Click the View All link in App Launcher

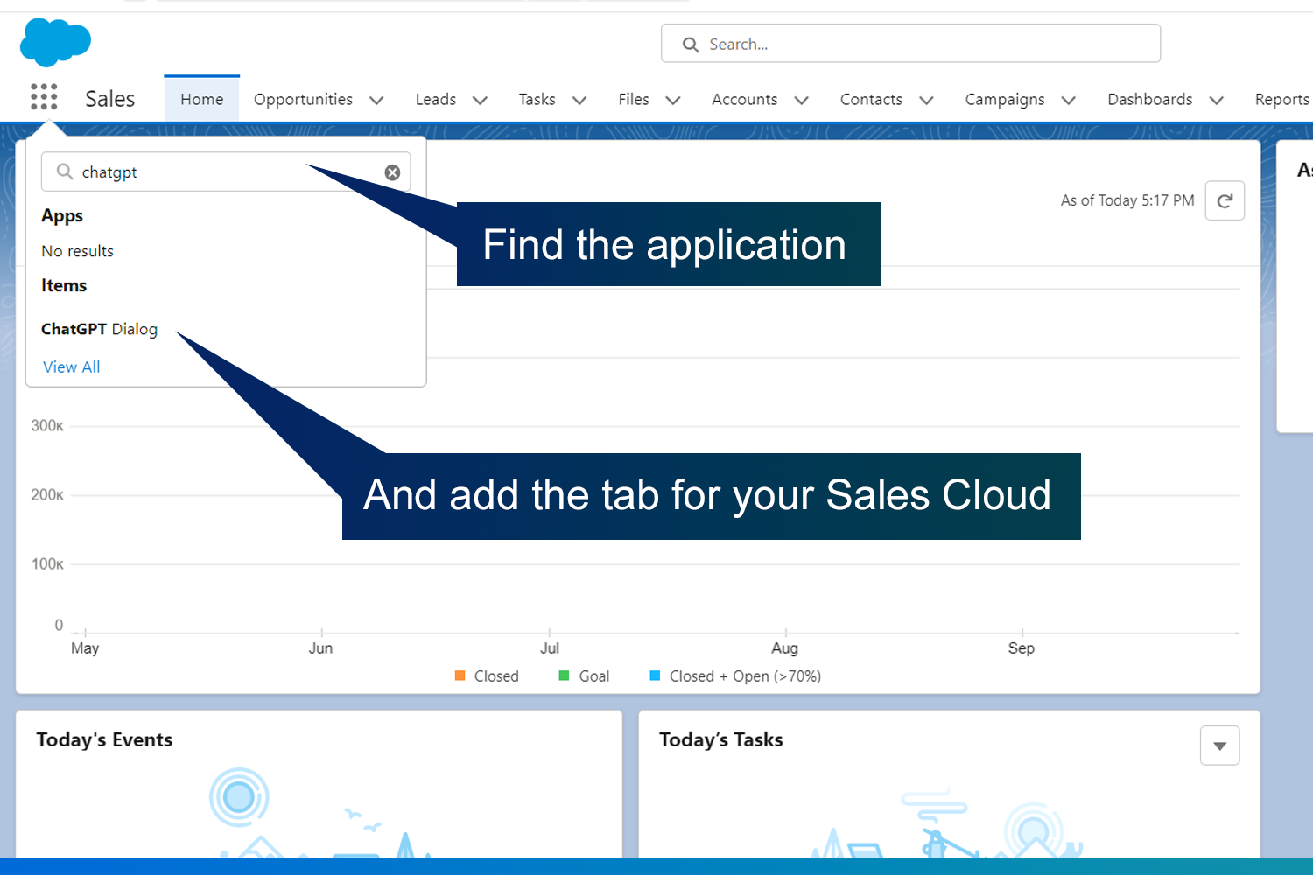point(71,367)
